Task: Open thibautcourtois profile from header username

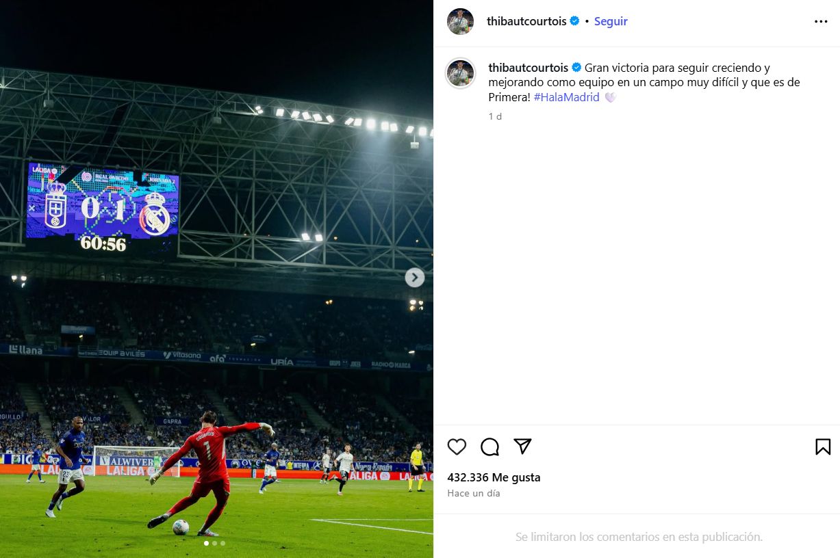Action: point(526,21)
